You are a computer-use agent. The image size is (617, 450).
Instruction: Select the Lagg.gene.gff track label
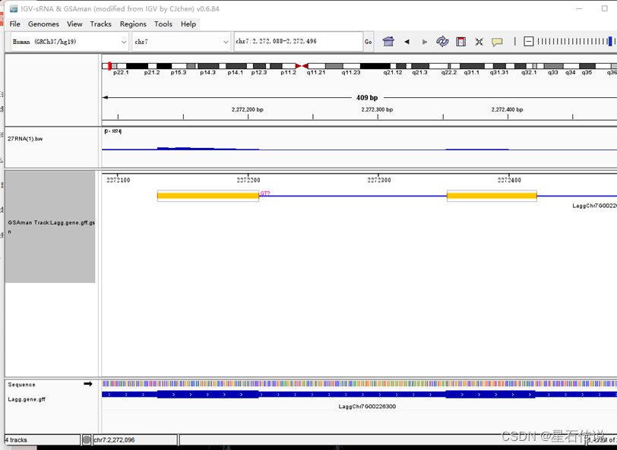(x=27, y=399)
